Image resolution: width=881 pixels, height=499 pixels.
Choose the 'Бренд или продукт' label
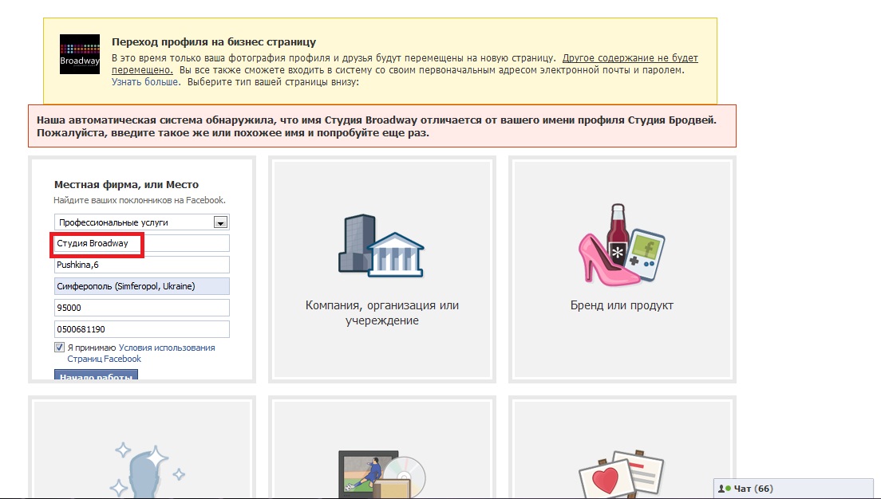(622, 305)
